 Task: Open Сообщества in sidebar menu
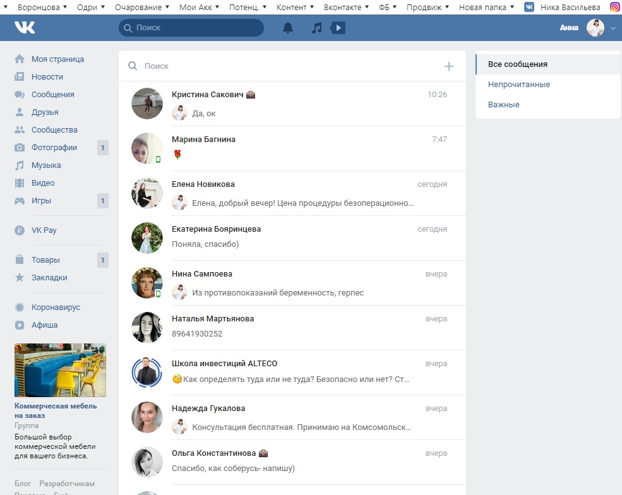pyautogui.click(x=54, y=129)
